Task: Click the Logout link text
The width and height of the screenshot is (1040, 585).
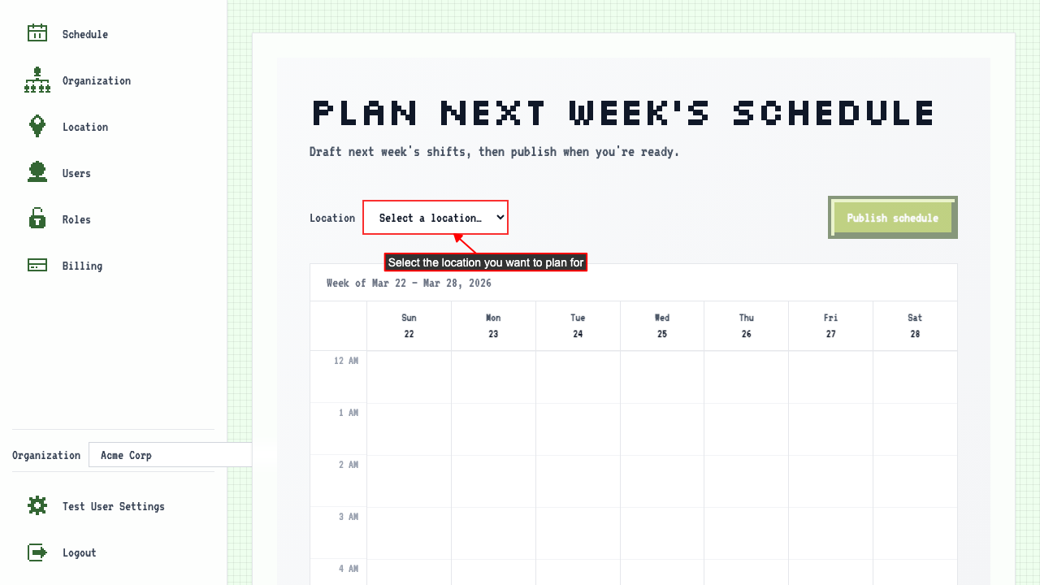Action: tap(80, 552)
